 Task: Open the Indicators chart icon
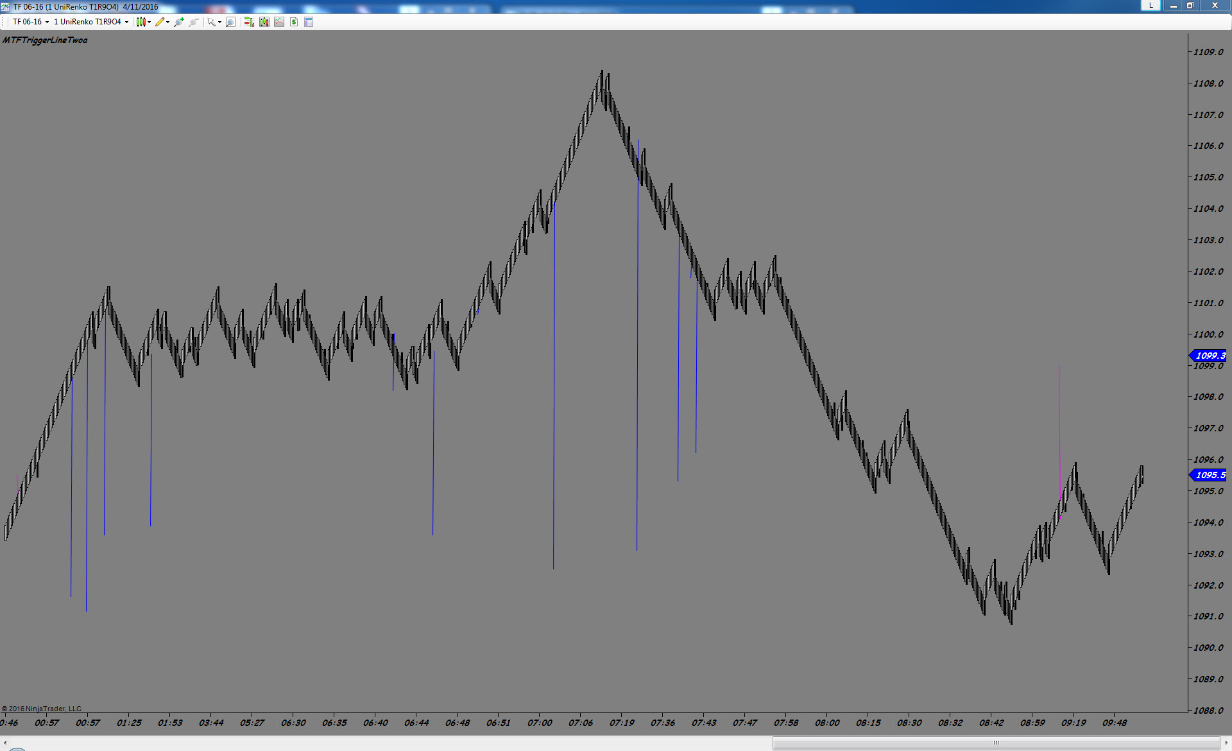coord(279,22)
